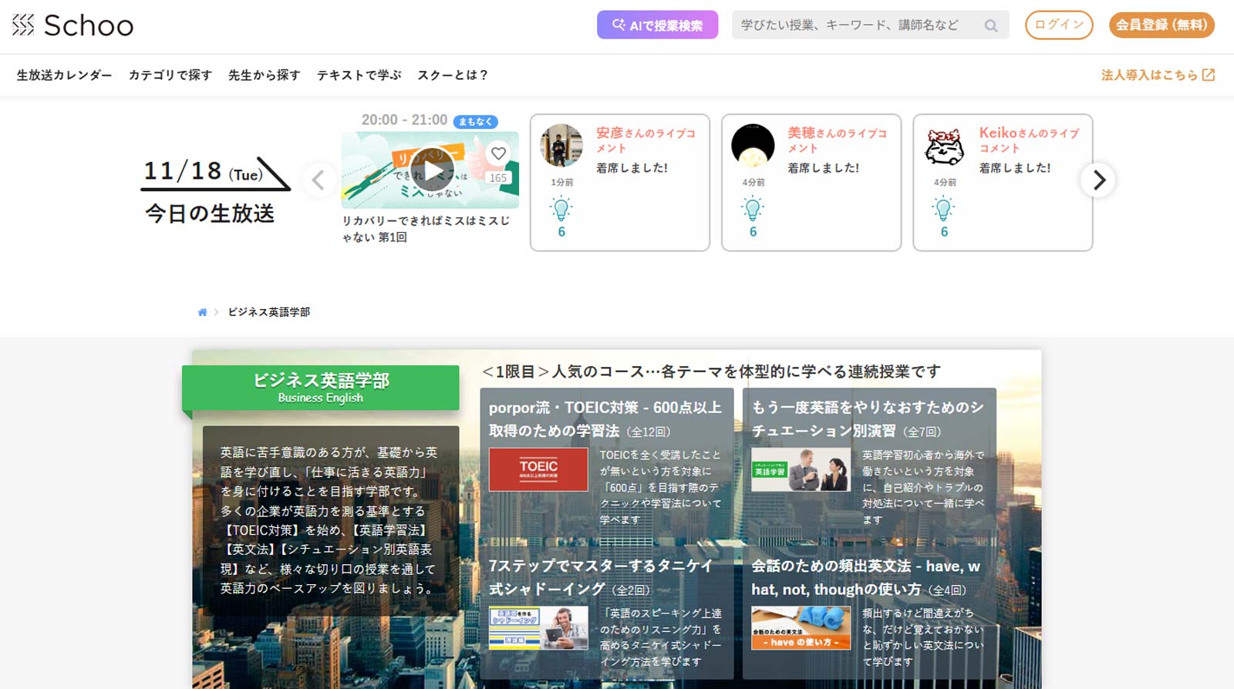Favorite the broadcast with the heart icon

499,153
